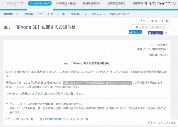The image size is (178, 127).
Task: Open the 2016年 breadcrumb link
Action: click(x=75, y=14)
